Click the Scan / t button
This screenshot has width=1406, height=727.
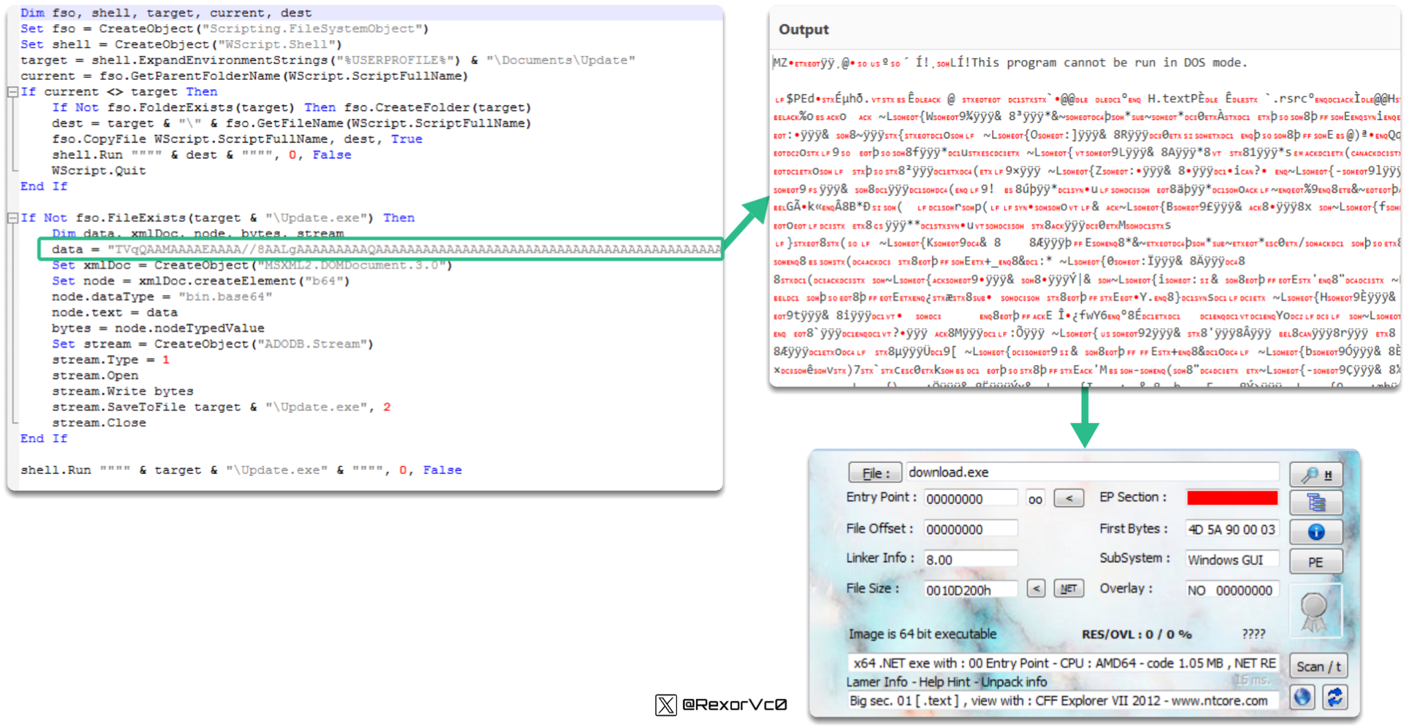(1318, 666)
